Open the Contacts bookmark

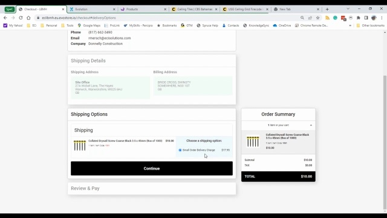(230, 25)
